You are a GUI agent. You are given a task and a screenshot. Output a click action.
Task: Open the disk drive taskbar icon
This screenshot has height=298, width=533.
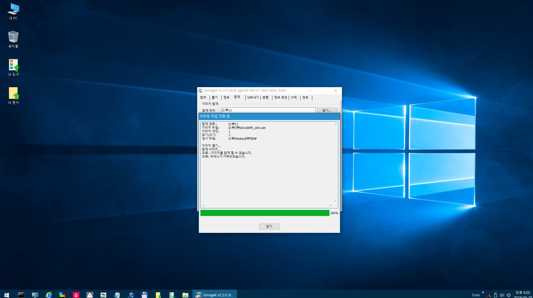(x=103, y=295)
